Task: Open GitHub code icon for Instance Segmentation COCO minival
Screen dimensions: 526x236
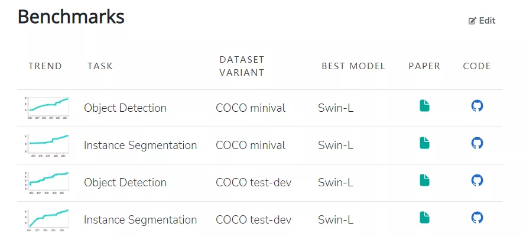Action: 477,143
